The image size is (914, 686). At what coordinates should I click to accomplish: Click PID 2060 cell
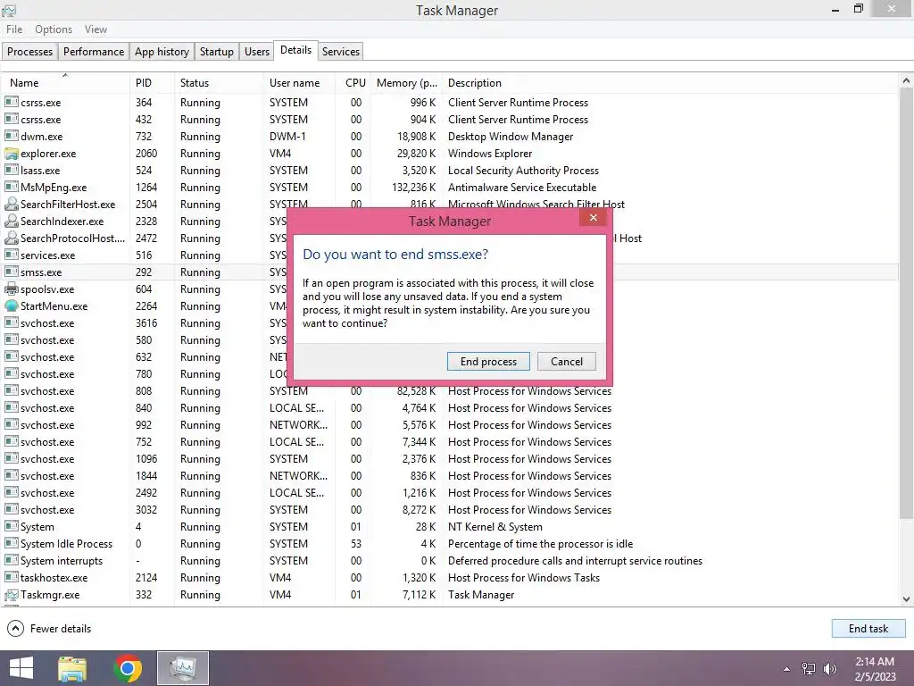tap(146, 154)
